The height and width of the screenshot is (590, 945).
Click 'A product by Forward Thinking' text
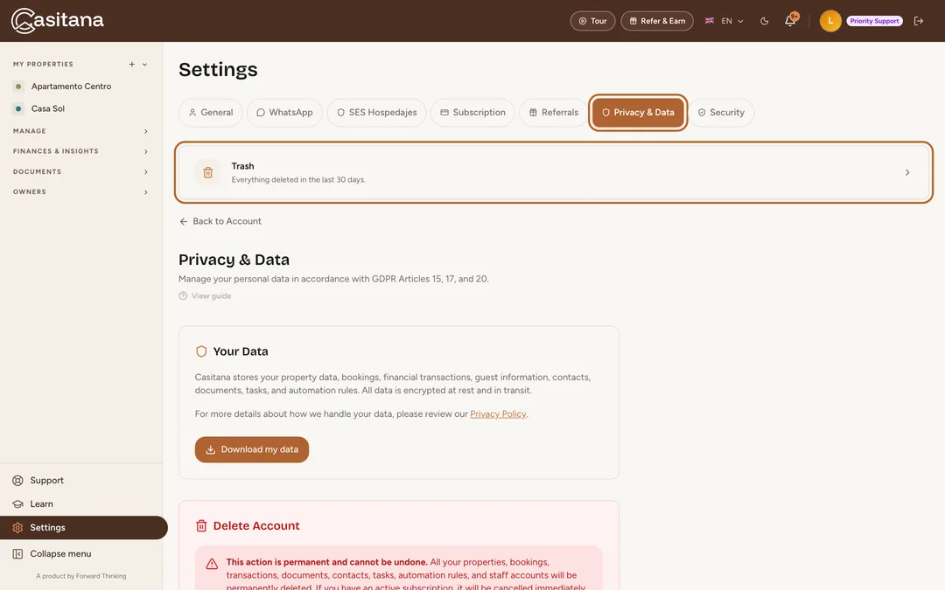point(80,576)
